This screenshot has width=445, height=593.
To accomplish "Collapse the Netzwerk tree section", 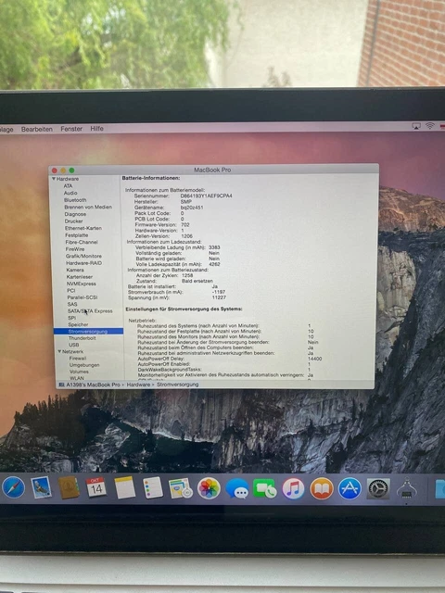I will (59, 351).
